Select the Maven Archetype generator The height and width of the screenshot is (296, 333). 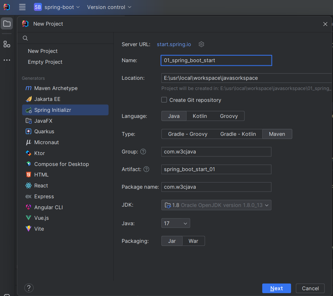(x=65, y=88)
